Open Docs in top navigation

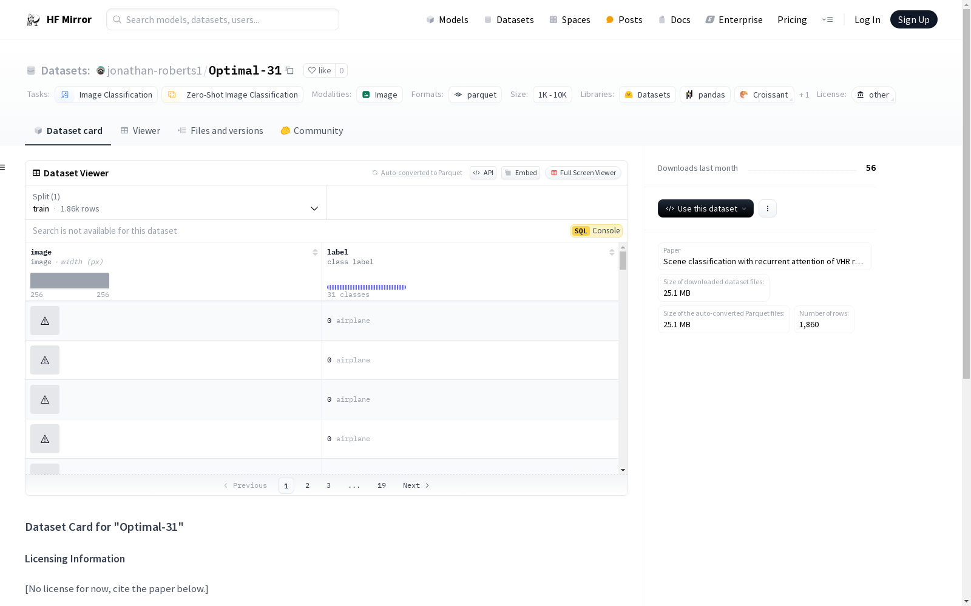pos(674,19)
